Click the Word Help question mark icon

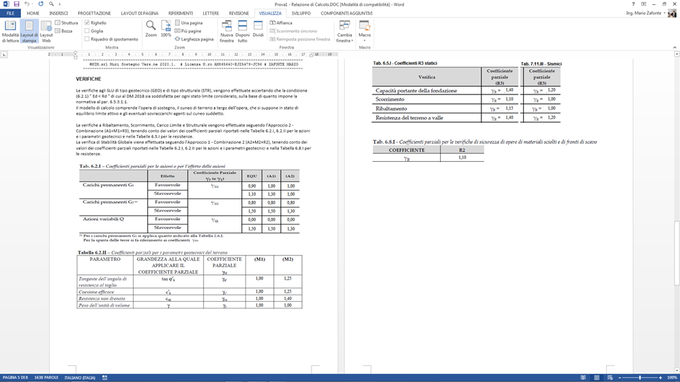pos(633,4)
